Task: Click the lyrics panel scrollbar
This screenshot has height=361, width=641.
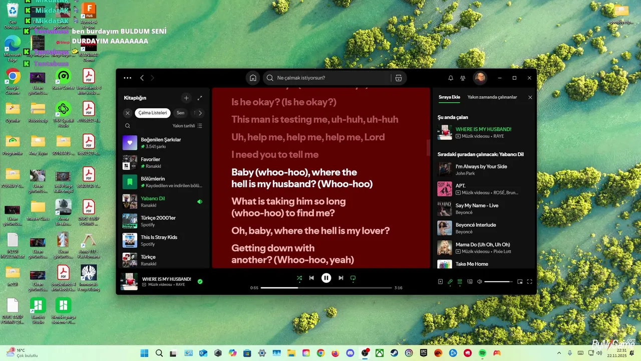Action: pos(428,148)
